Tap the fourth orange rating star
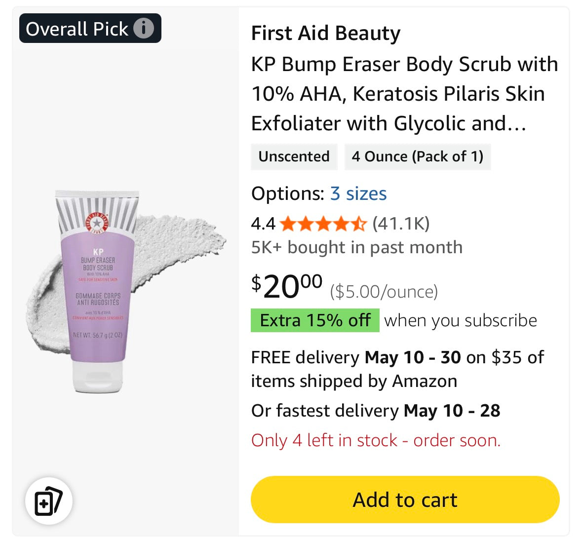 pyautogui.click(x=342, y=224)
